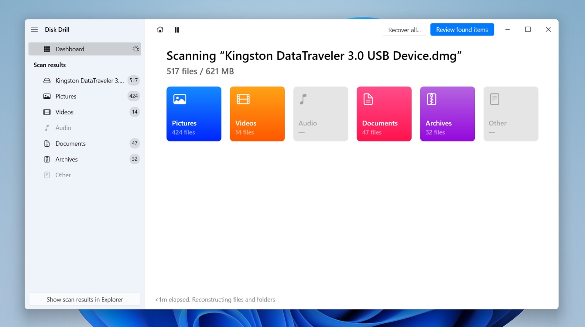Viewport: 585px width, 327px height.
Task: Click the drive icon beside Kingston DataTraveler
Action: point(47,81)
